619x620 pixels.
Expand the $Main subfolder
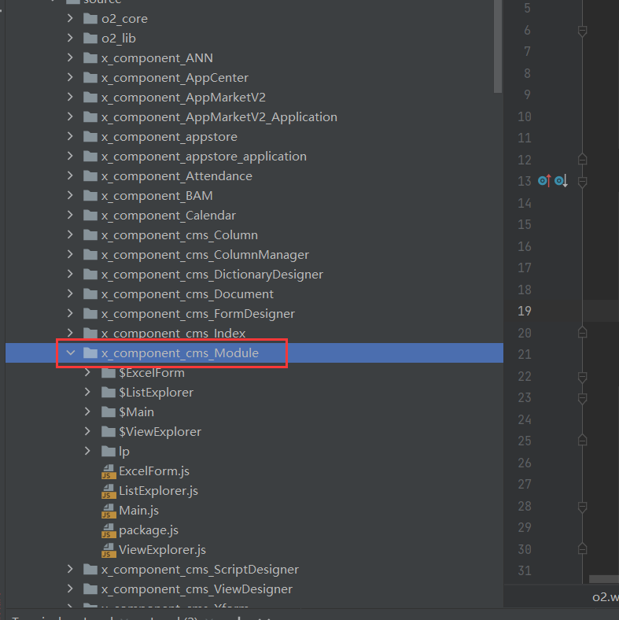87,412
